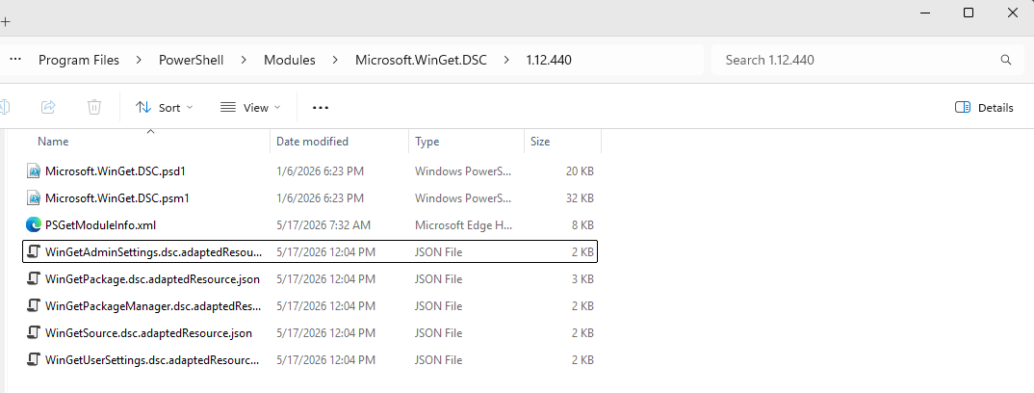The height and width of the screenshot is (393, 1034).
Task: Maximize the File Explorer window
Action: (969, 13)
